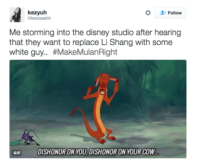Click the GIF badge label
Screen dimensions: 197x160
[17, 153]
